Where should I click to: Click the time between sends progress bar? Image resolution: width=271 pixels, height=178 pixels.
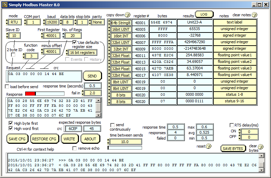125,148
